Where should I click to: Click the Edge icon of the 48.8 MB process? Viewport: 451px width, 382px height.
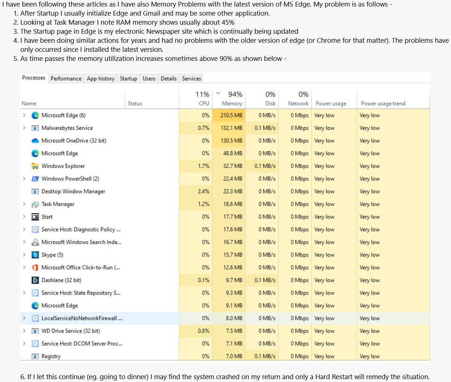35,153
